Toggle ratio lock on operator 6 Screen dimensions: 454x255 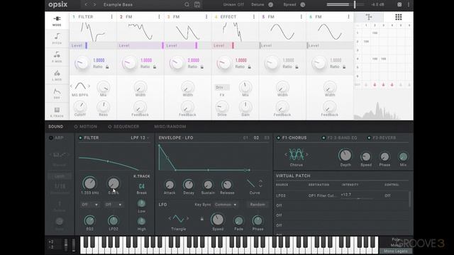pyautogui.click(x=344, y=67)
